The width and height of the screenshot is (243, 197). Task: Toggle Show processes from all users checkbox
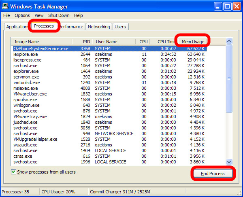coord(13,172)
